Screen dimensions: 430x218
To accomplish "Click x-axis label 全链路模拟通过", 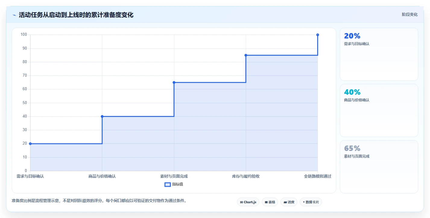I will click(318, 176).
